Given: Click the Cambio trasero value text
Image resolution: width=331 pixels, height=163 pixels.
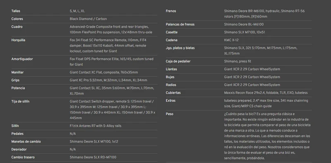Looking at the screenshot, I should click(x=93, y=157).
